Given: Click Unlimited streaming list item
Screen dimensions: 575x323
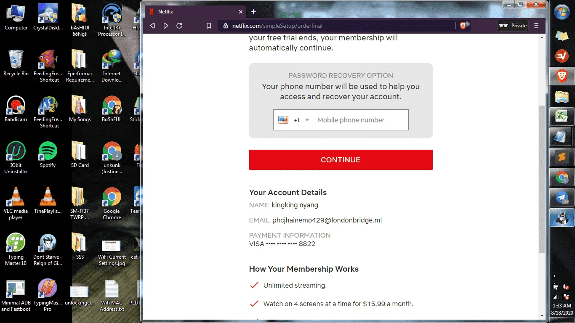Looking at the screenshot, I should point(295,285).
